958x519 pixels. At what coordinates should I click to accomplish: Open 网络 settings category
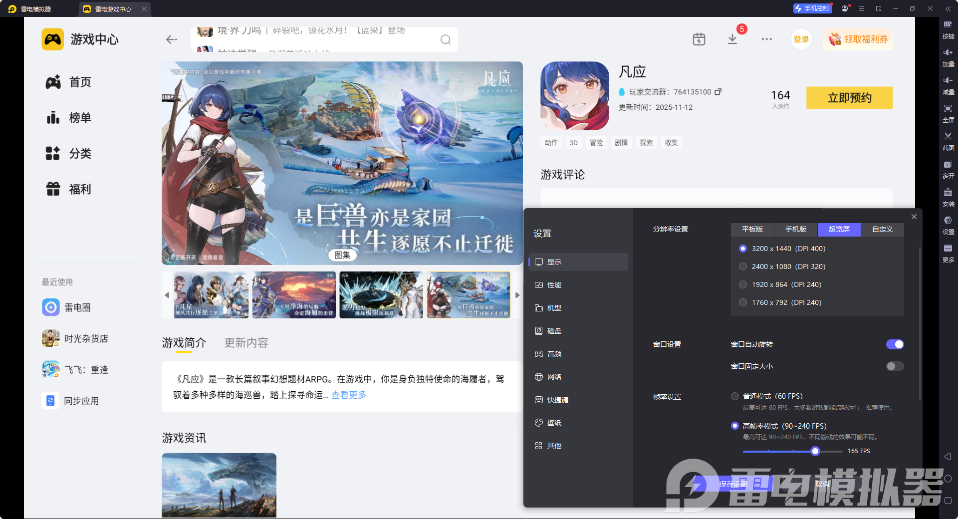[x=578, y=377]
